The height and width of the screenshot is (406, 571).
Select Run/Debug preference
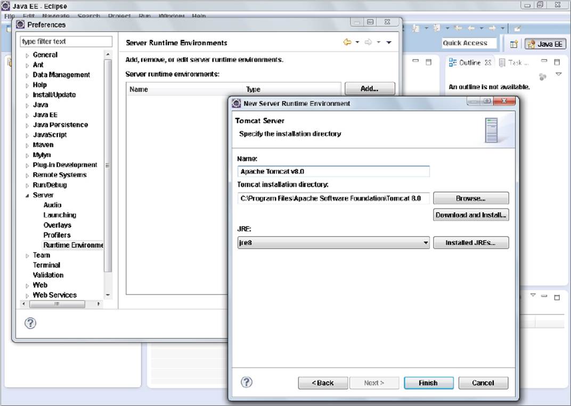(50, 184)
